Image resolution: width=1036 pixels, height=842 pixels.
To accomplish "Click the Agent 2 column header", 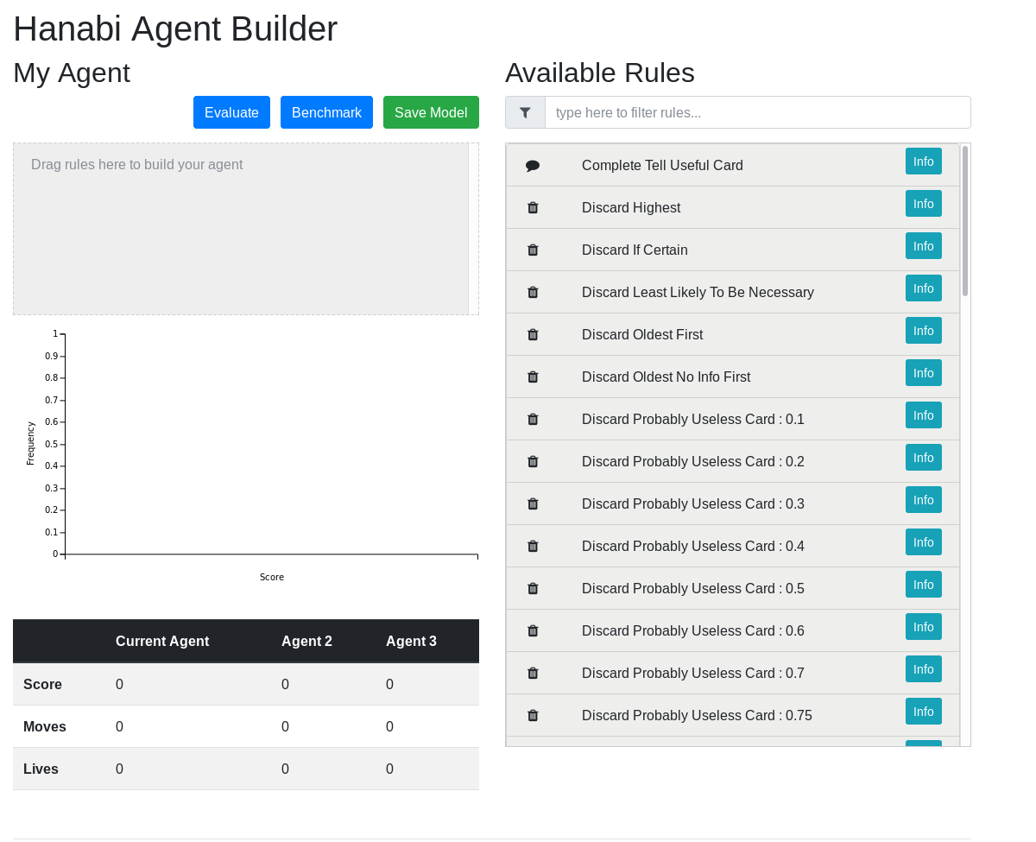I will (x=306, y=641).
